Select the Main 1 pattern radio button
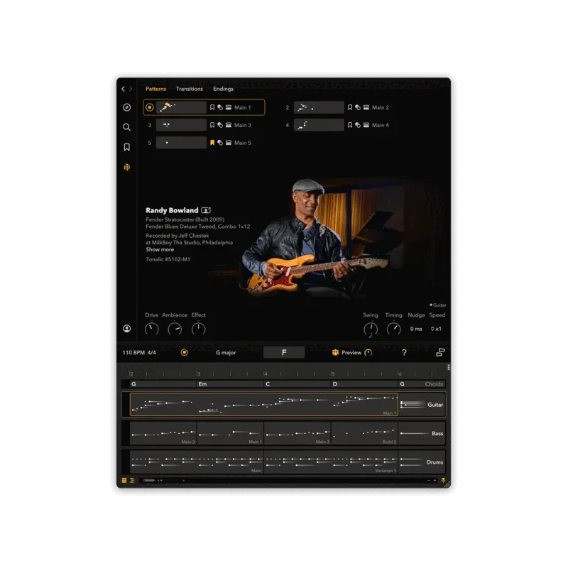 click(x=150, y=107)
